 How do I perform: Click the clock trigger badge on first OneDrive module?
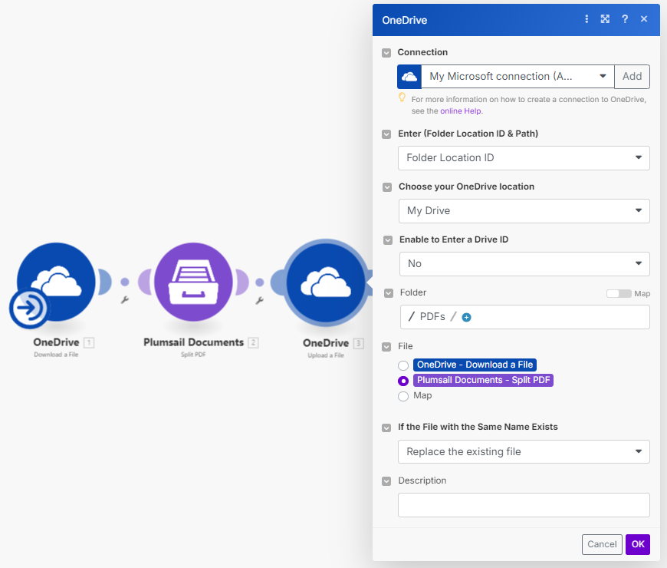click(28, 308)
